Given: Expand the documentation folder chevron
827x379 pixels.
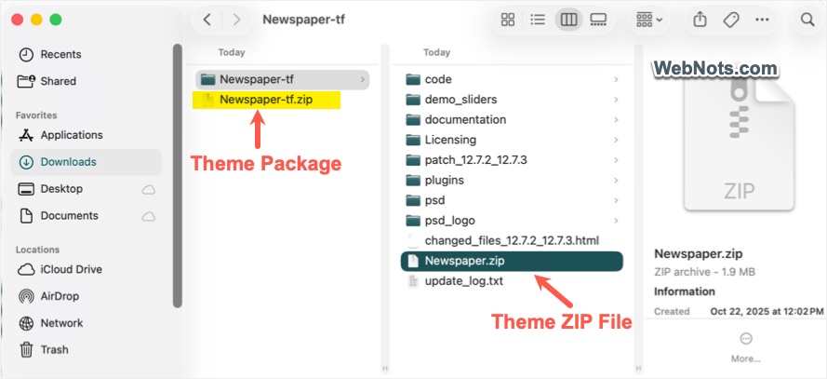Looking at the screenshot, I should coord(616,120).
